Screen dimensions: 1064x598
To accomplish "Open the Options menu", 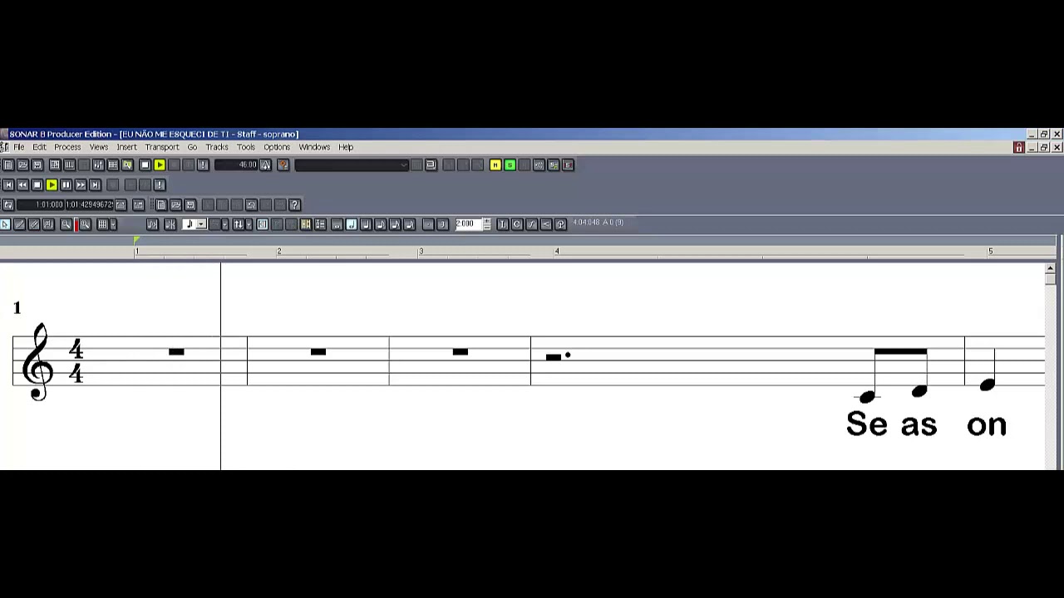I will click(277, 147).
